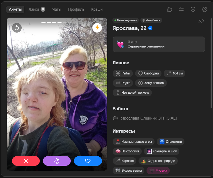
Task: Click the Челябинск location chip
Action: (151, 20)
